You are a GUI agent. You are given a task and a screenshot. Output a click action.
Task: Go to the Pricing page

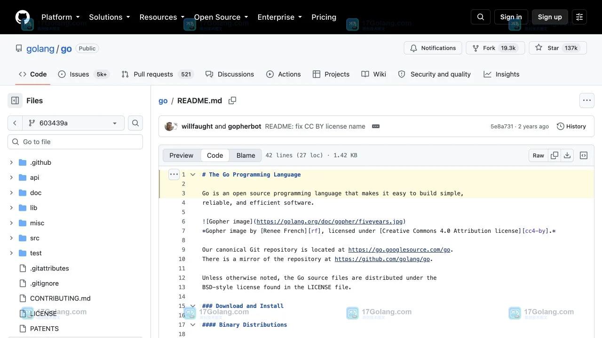[x=324, y=17]
